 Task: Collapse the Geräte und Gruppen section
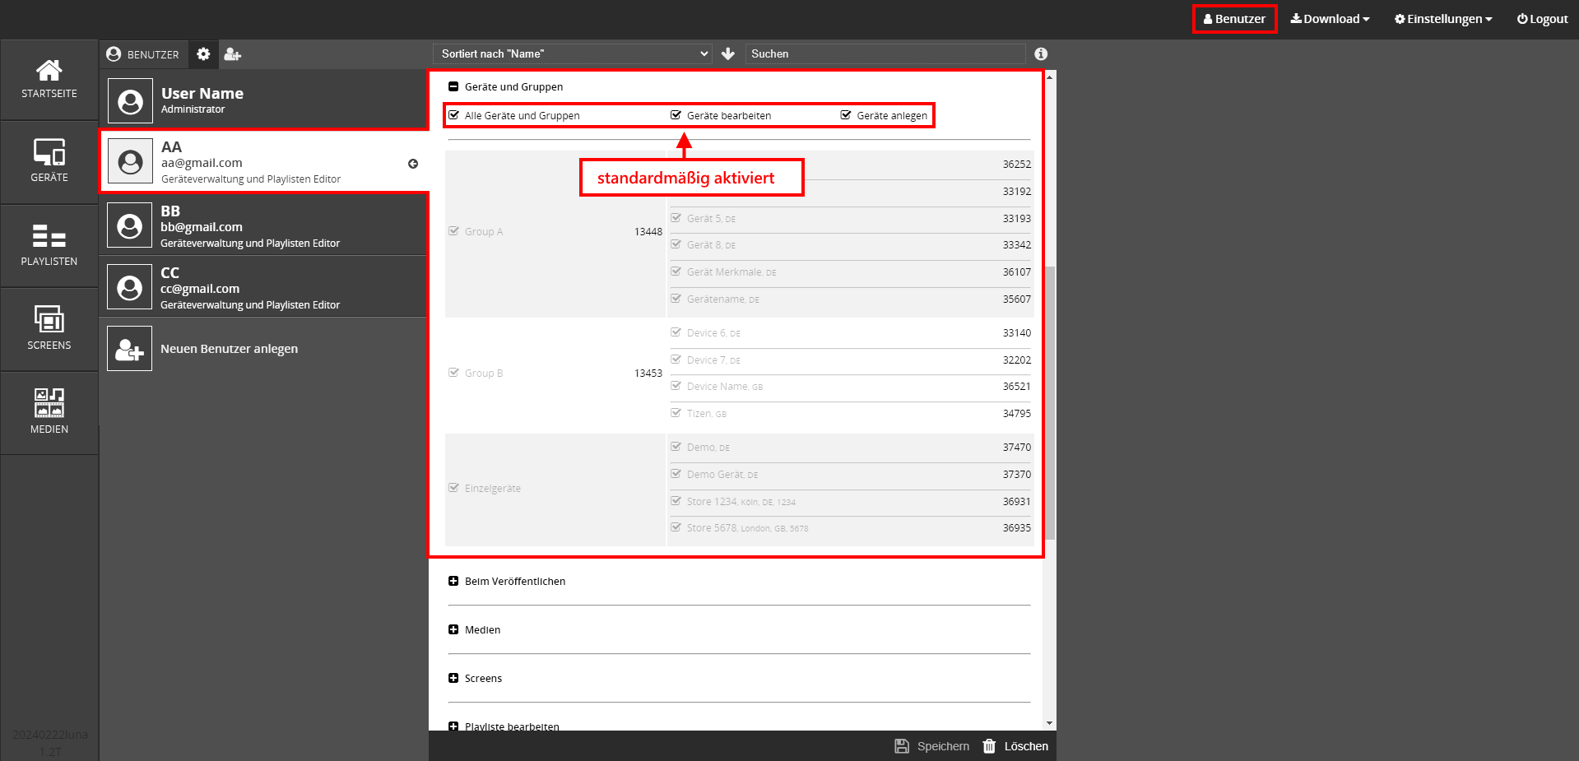click(x=453, y=86)
